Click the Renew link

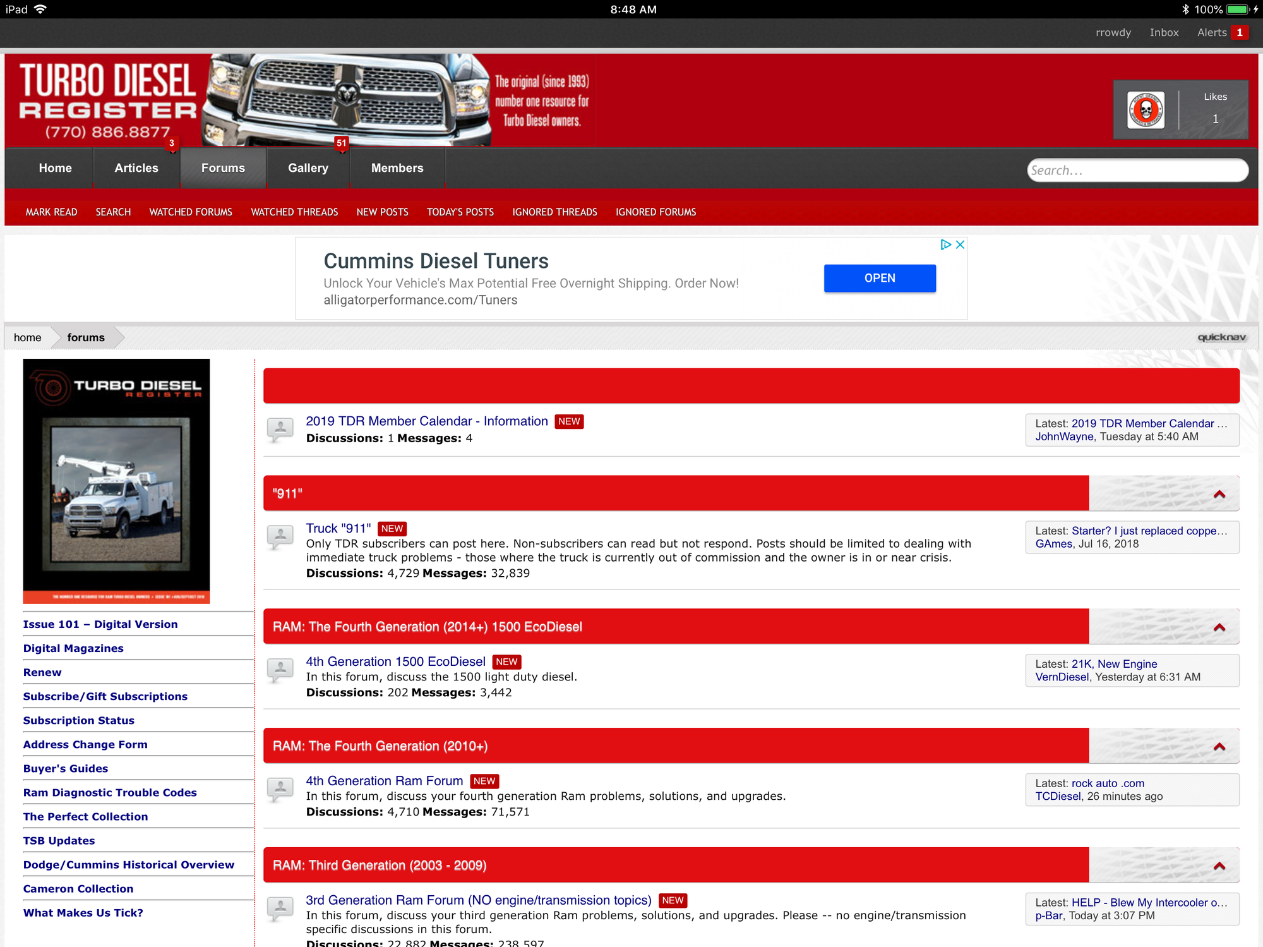click(42, 672)
